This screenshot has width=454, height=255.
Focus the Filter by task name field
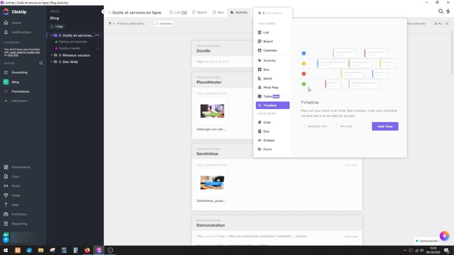[x=131, y=24]
